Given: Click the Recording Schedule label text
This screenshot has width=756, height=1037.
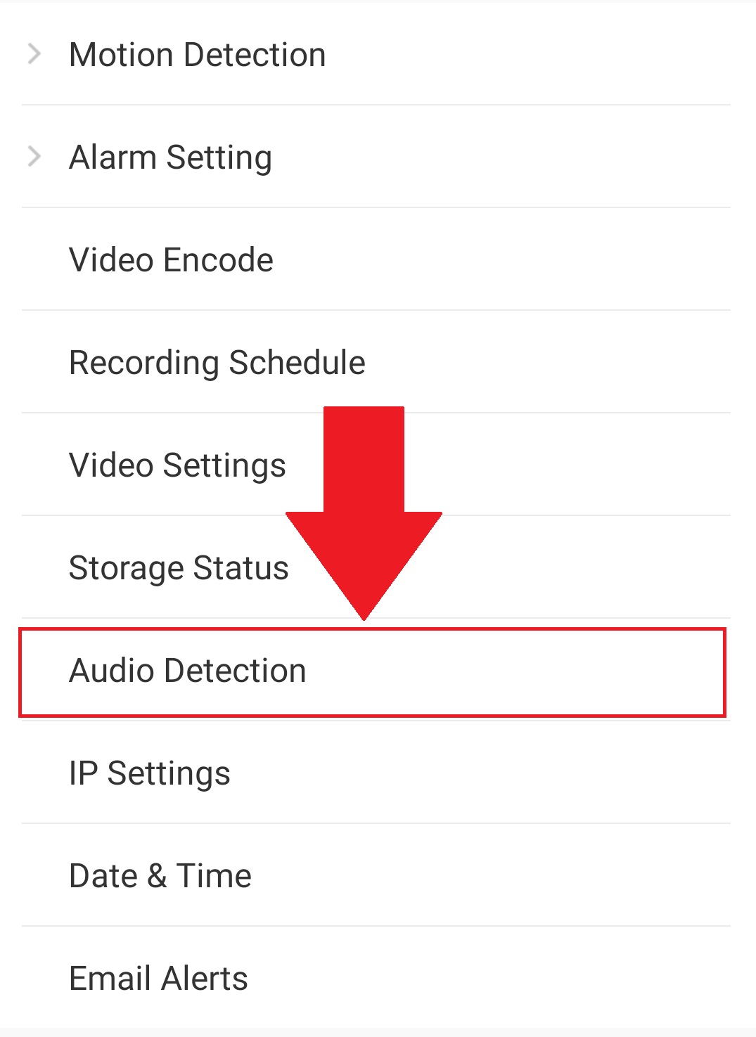Looking at the screenshot, I should coord(217,362).
